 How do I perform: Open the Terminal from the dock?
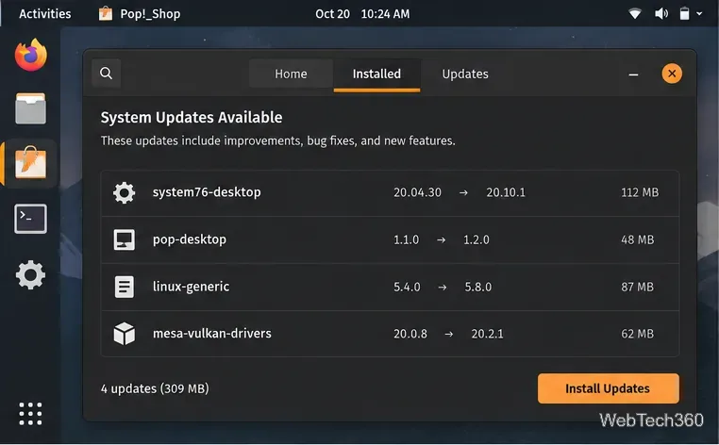pos(31,219)
